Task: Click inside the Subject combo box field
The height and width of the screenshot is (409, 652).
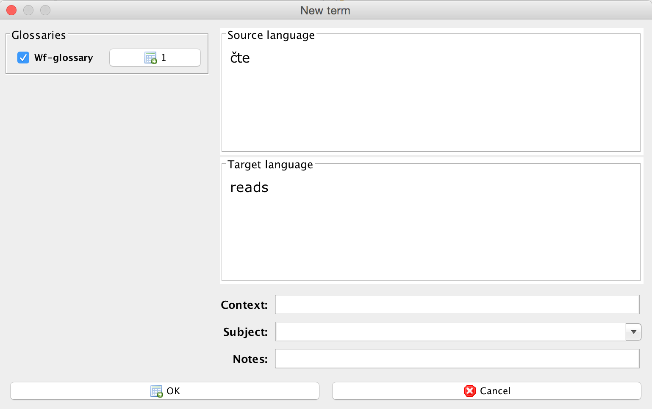Action: (450, 332)
